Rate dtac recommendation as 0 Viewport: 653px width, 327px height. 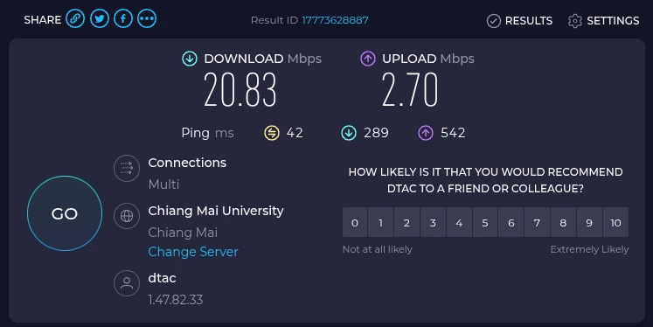(x=355, y=222)
